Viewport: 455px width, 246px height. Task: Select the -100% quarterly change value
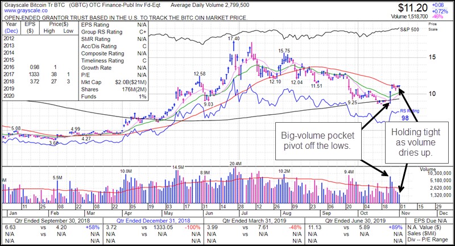point(193,227)
